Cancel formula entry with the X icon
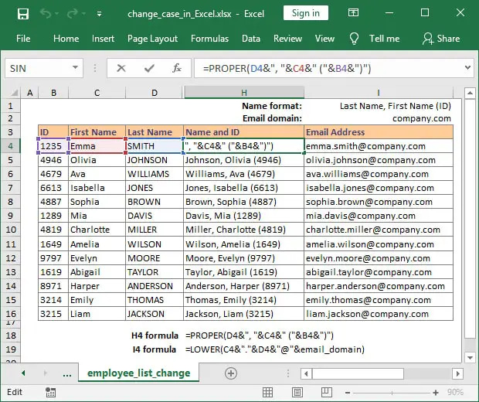Screen dimensions: 479x402 click(121, 68)
